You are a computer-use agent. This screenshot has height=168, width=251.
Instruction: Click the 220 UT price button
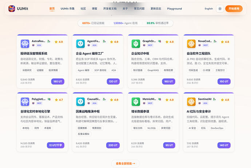[x=113, y=145]
